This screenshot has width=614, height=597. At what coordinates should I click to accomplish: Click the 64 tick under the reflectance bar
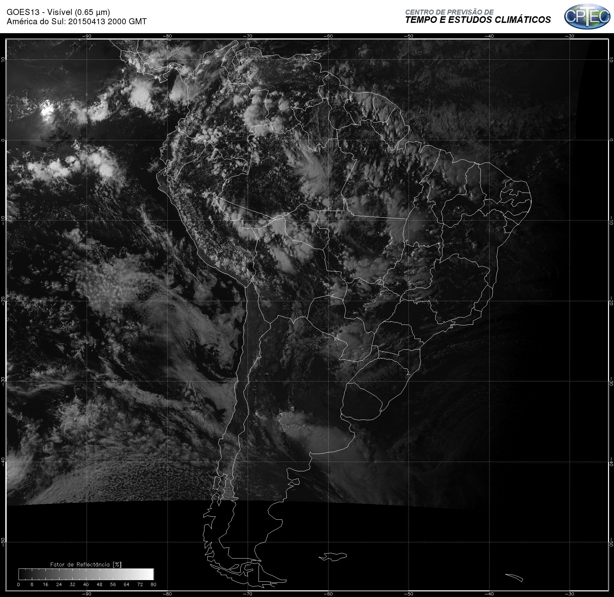126,584
